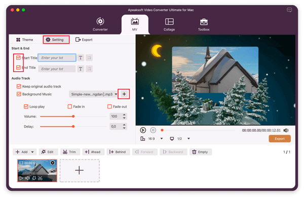This screenshot has width=304, height=198.
Task: Click the Trim button
Action: click(x=70, y=152)
